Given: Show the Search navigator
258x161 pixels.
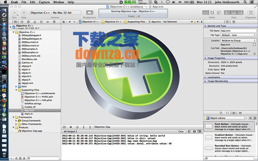Looking at the screenshot, I should [x=28, y=22].
